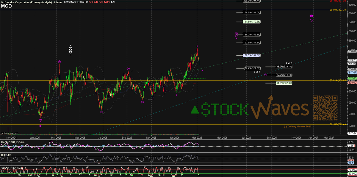Click the Sep-2025 date axis label
This screenshot has width=357, height=177.
127,138
